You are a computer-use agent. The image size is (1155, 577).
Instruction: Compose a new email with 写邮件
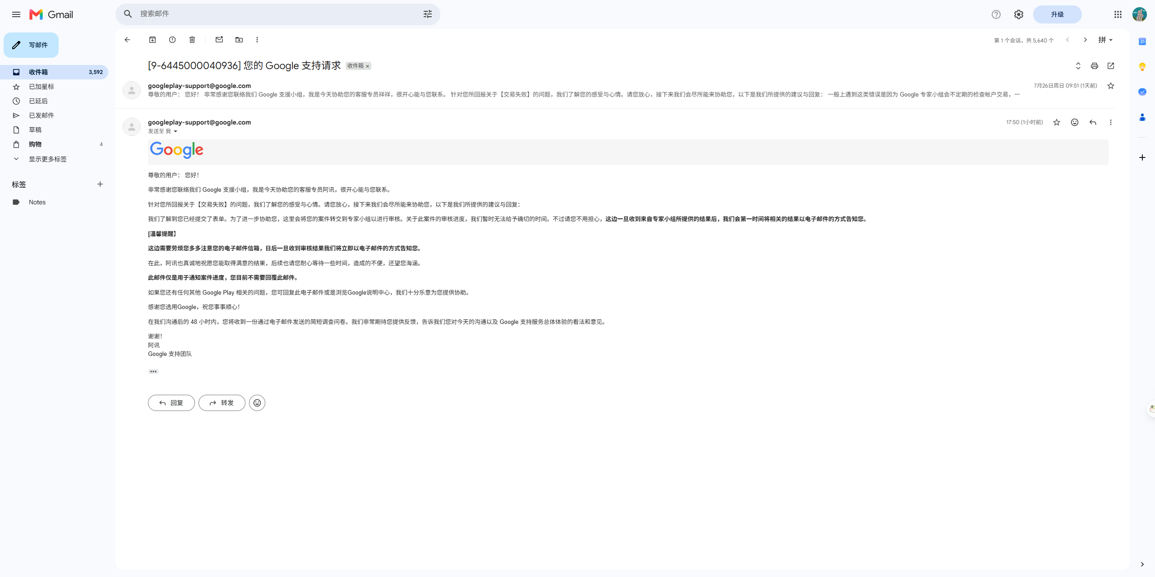pos(31,45)
